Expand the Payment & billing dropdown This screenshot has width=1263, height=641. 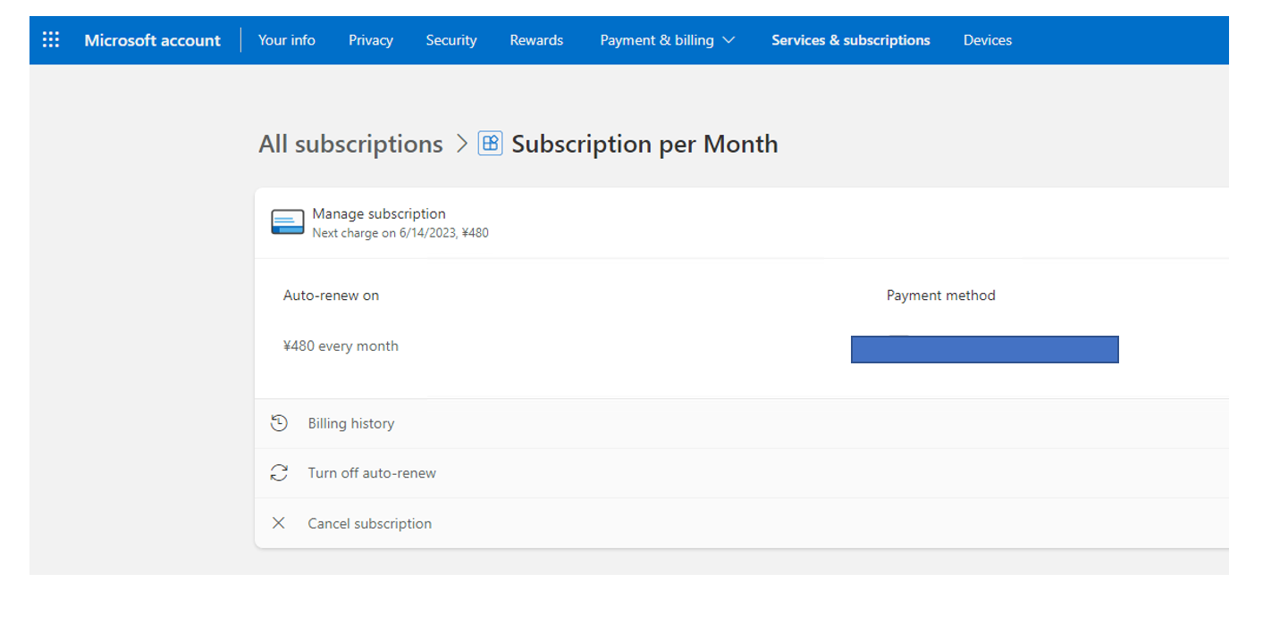[x=668, y=39]
